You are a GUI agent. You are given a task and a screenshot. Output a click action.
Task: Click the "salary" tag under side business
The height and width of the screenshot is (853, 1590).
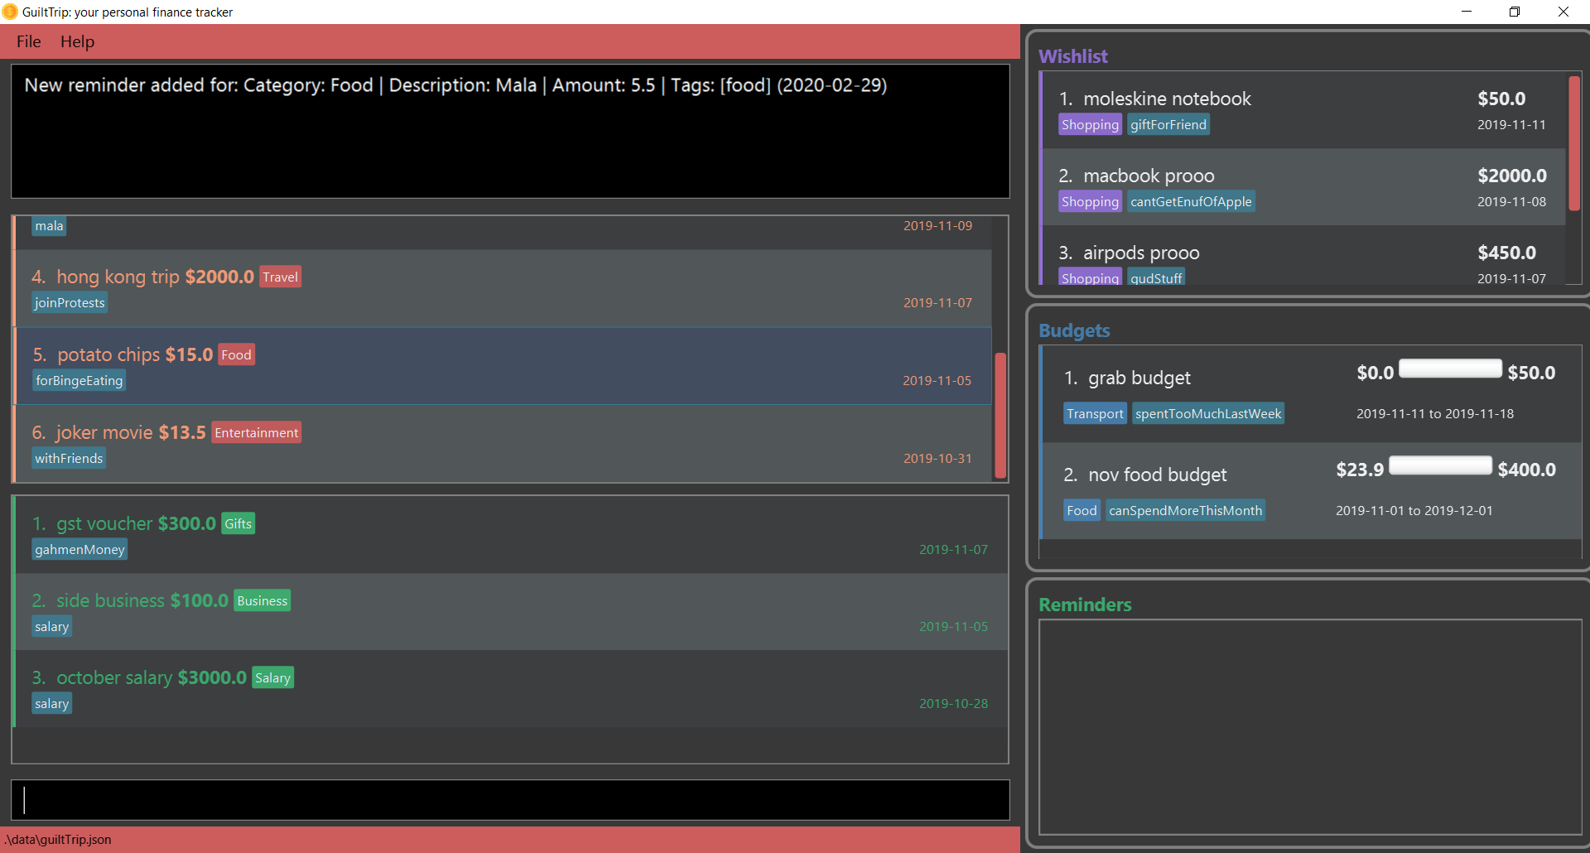(51, 627)
